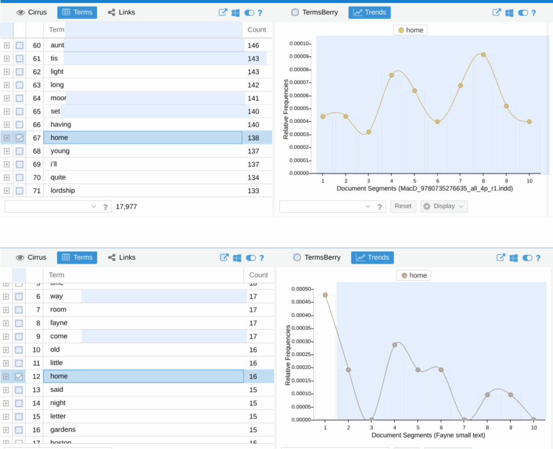Click the help icon next to 17,977 total
The width and height of the screenshot is (553, 449).
pos(105,206)
